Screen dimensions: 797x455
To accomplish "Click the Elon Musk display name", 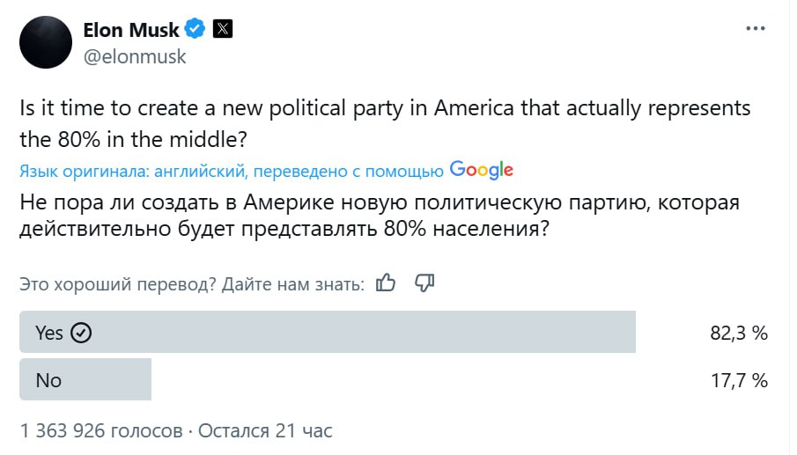I will (130, 30).
